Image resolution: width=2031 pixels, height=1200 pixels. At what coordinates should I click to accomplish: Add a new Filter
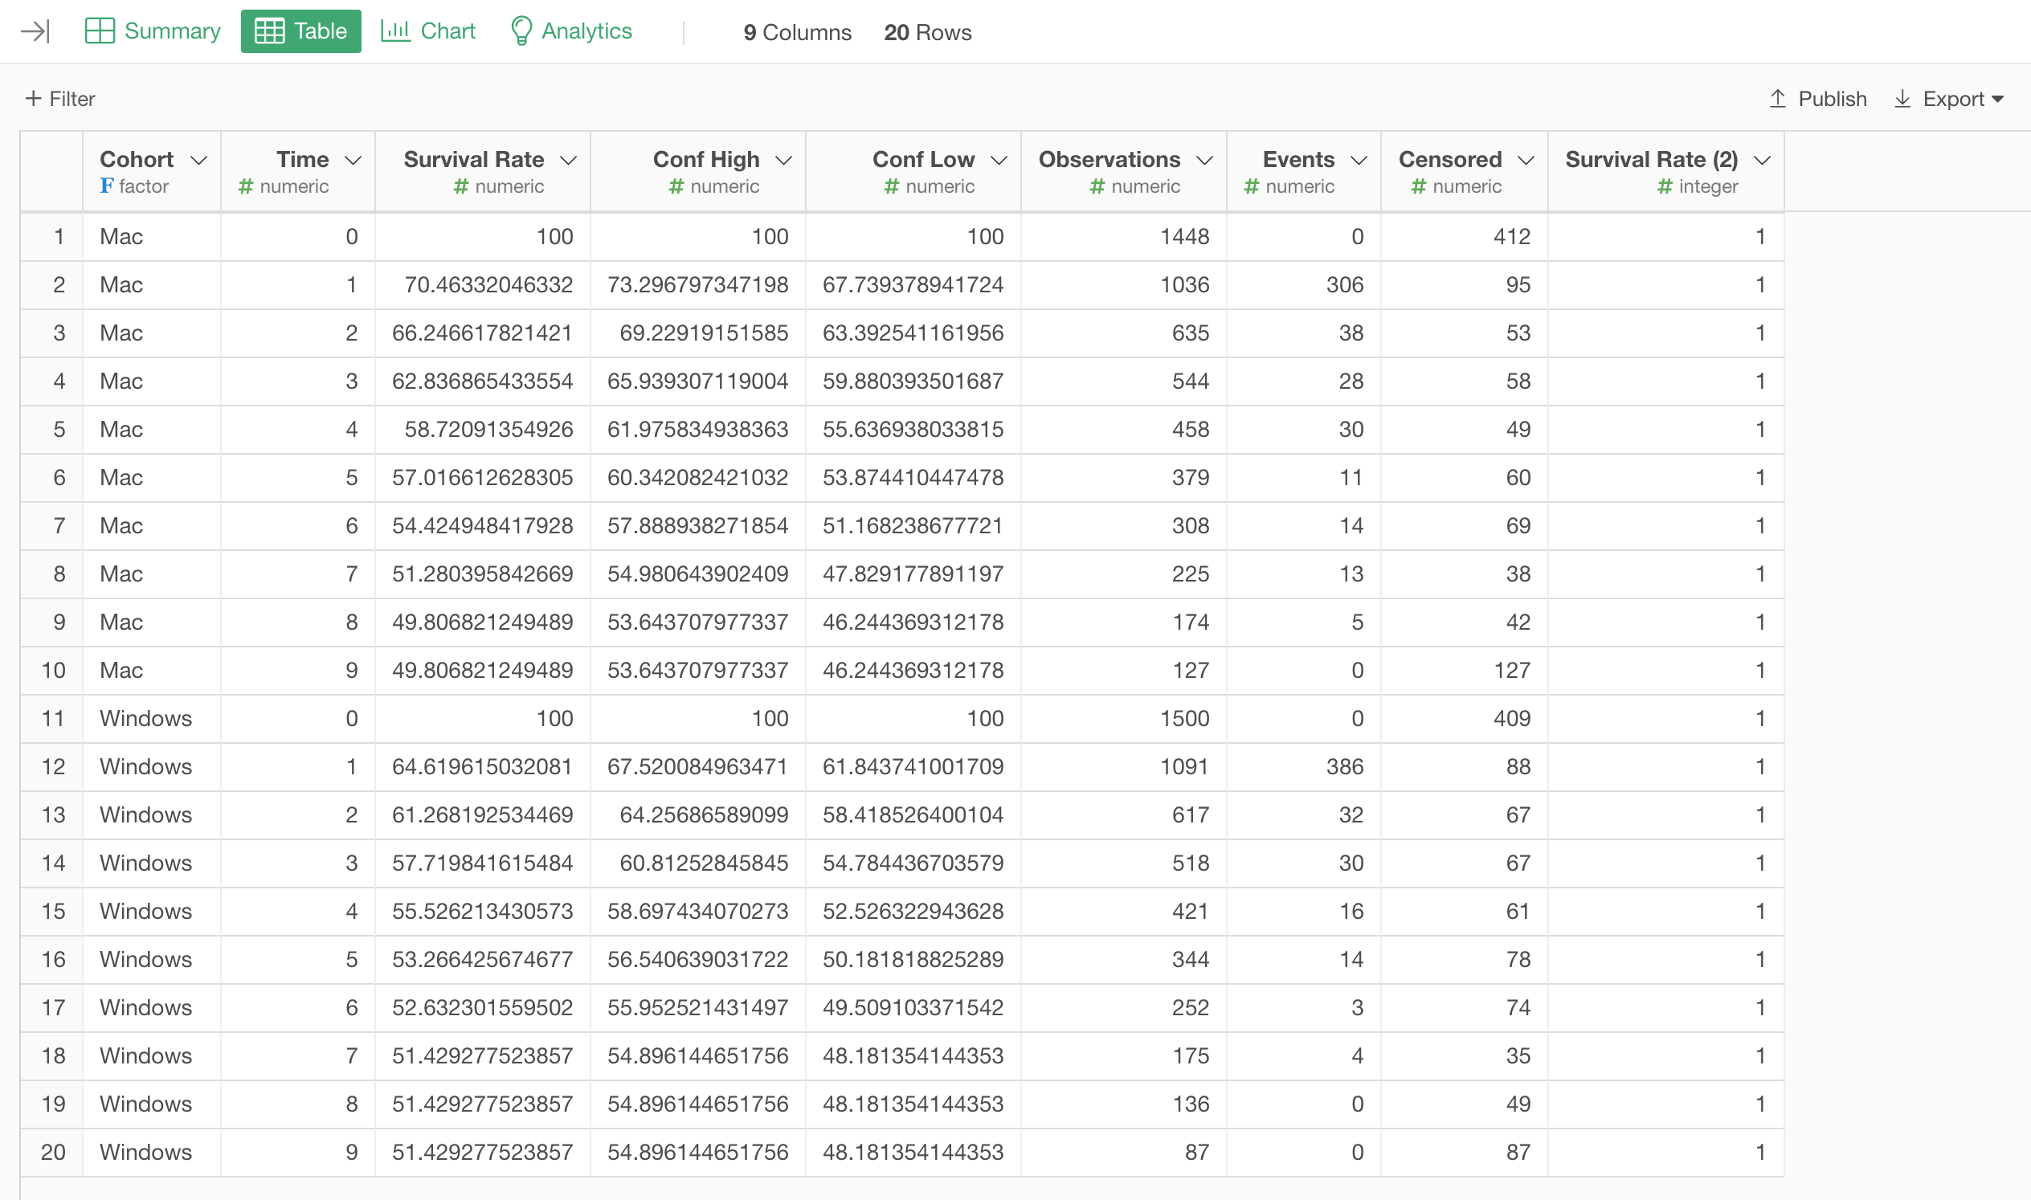72,99
